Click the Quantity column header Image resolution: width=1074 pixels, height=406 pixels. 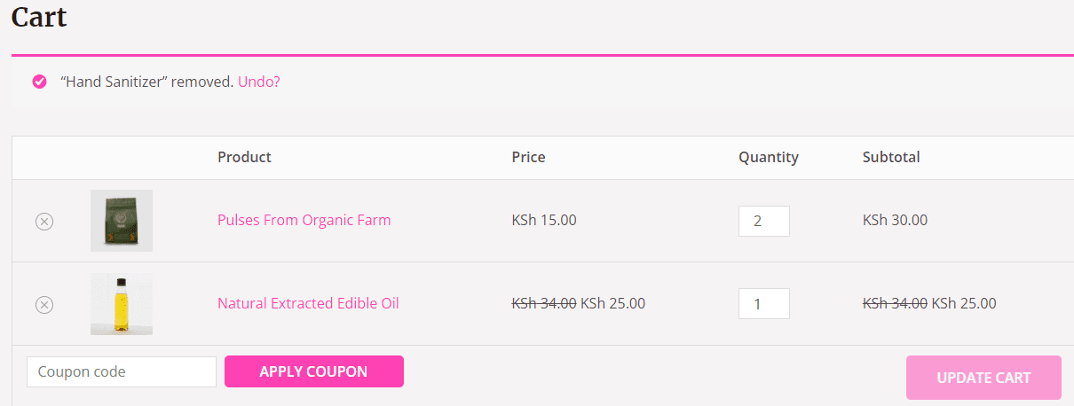point(769,157)
